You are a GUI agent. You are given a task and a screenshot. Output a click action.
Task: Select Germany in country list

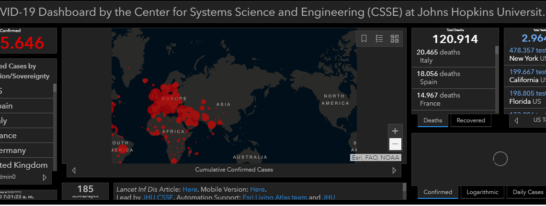[x=26, y=151]
